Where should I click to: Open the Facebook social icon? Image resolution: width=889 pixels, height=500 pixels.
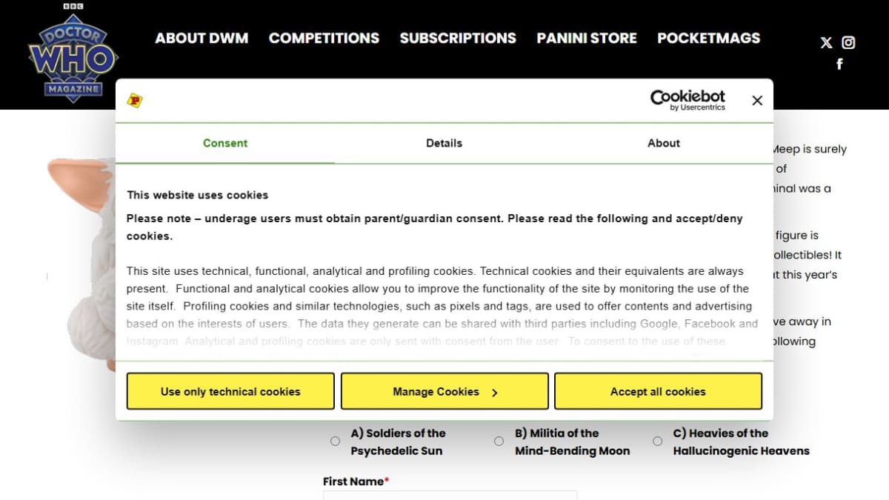(839, 64)
